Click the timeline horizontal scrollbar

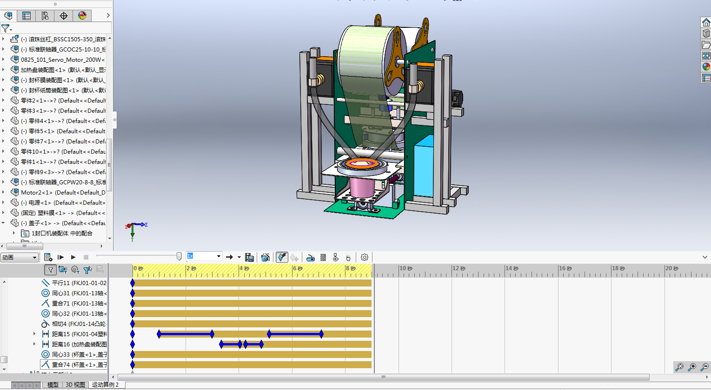(x=384, y=377)
